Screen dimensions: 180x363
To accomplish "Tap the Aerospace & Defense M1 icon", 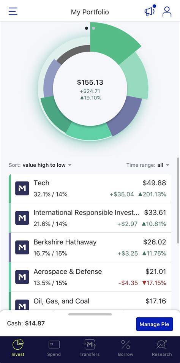I will pyautogui.click(x=22, y=277).
